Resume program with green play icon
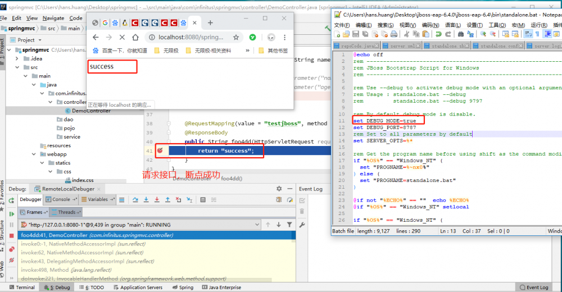562x292 pixels. [11, 214]
